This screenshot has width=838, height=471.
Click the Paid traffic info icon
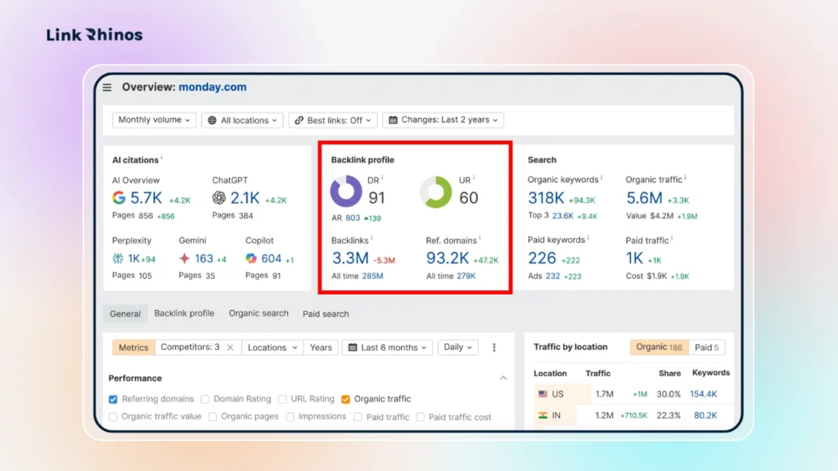tap(672, 238)
